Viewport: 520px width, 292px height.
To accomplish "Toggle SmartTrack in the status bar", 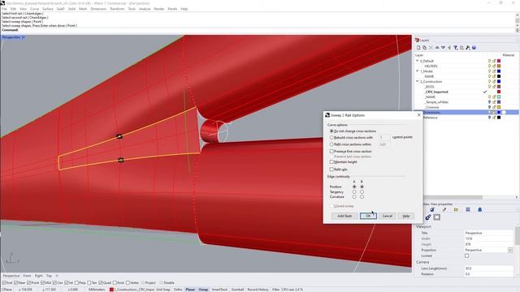I will click(219, 290).
